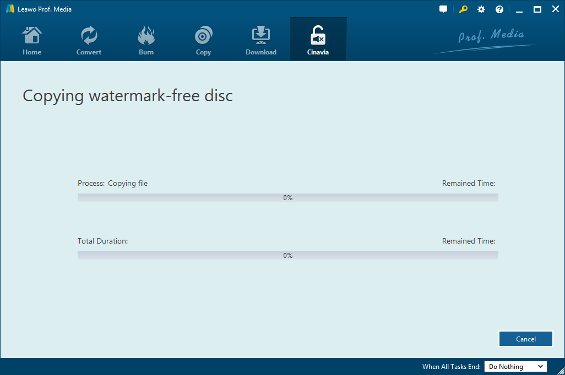The image size is (565, 375).
Task: Click the 'When All Tasks End:' label
Action: point(451,366)
